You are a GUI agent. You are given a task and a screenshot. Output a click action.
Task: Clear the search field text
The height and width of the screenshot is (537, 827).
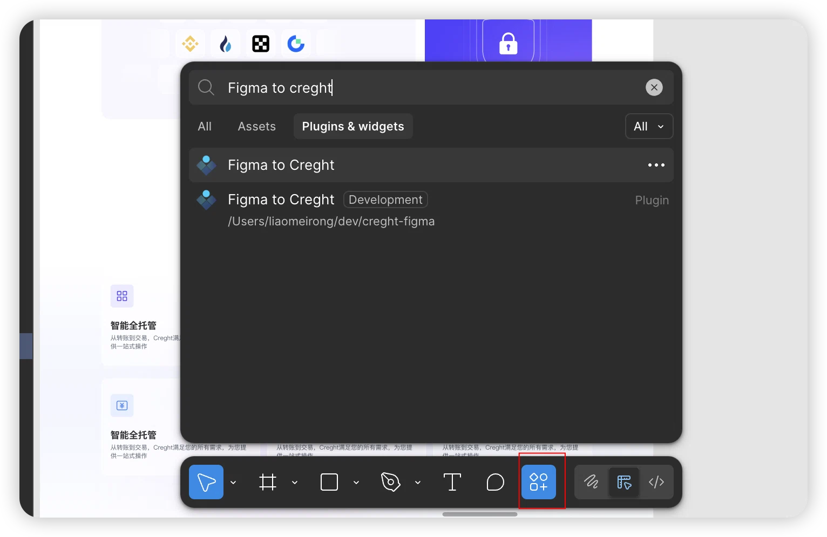point(654,87)
